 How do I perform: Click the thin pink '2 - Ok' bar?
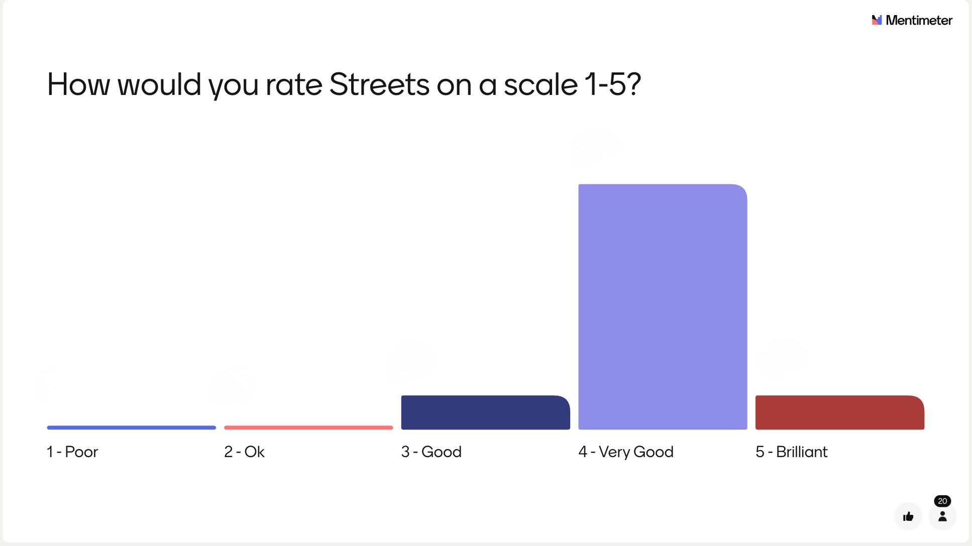coord(308,427)
